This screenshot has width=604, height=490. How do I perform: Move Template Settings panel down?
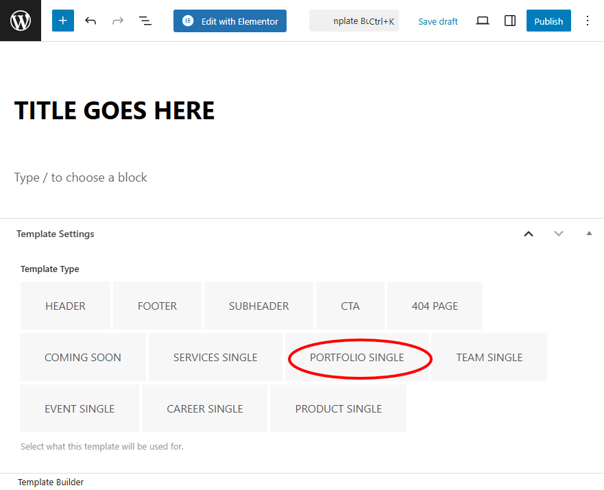click(559, 234)
